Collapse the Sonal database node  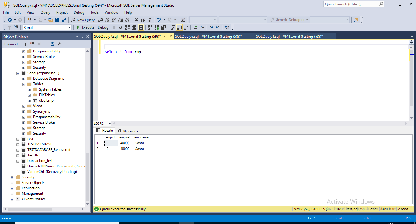(18, 73)
